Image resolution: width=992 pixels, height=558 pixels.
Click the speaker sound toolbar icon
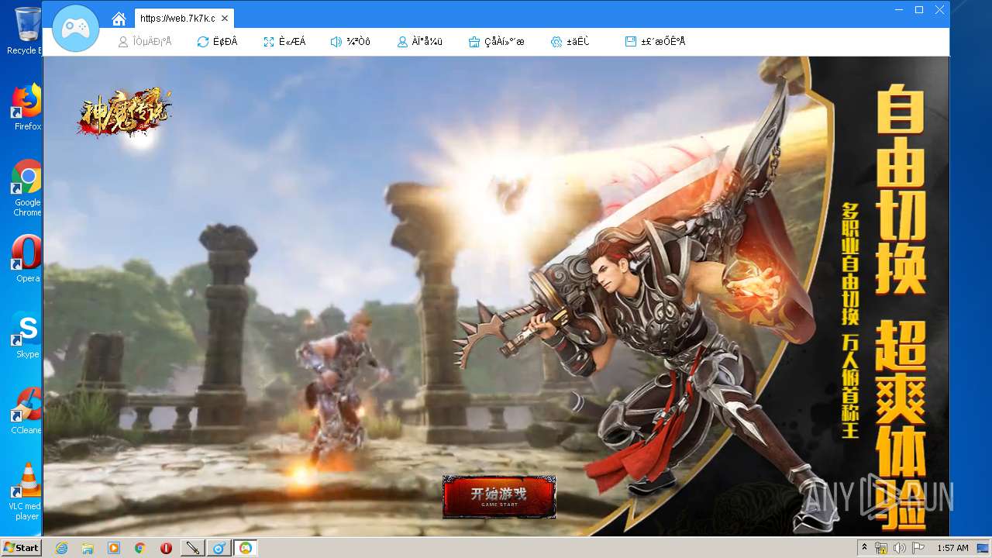point(336,42)
